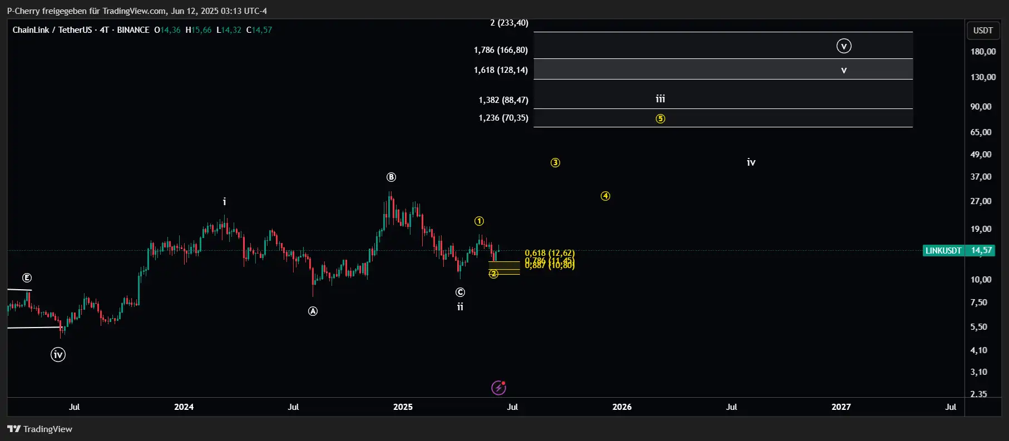Select the uncircled iv wave label
The width and height of the screenshot is (1009, 441).
pyautogui.click(x=751, y=162)
